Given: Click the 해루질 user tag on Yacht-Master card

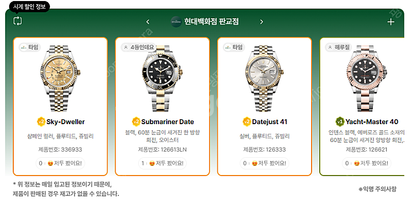Looking at the screenshot, I should (339, 47).
